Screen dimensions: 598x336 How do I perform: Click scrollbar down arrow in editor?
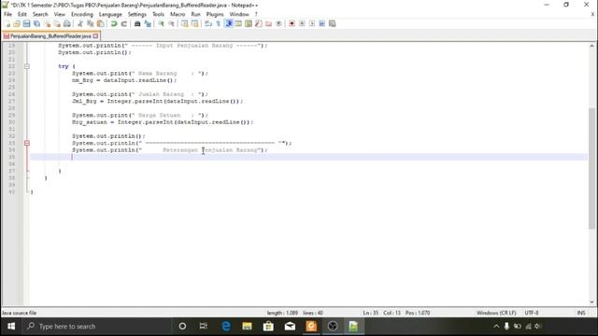click(591, 302)
